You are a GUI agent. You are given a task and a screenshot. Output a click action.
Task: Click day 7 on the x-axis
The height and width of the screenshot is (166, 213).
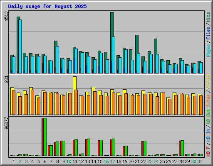[51, 161]
